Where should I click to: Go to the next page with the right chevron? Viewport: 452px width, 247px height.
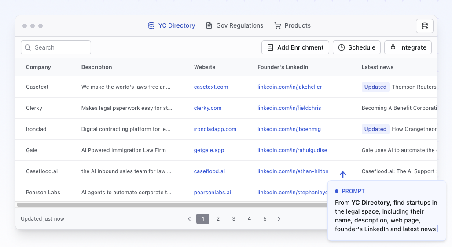coord(279,219)
